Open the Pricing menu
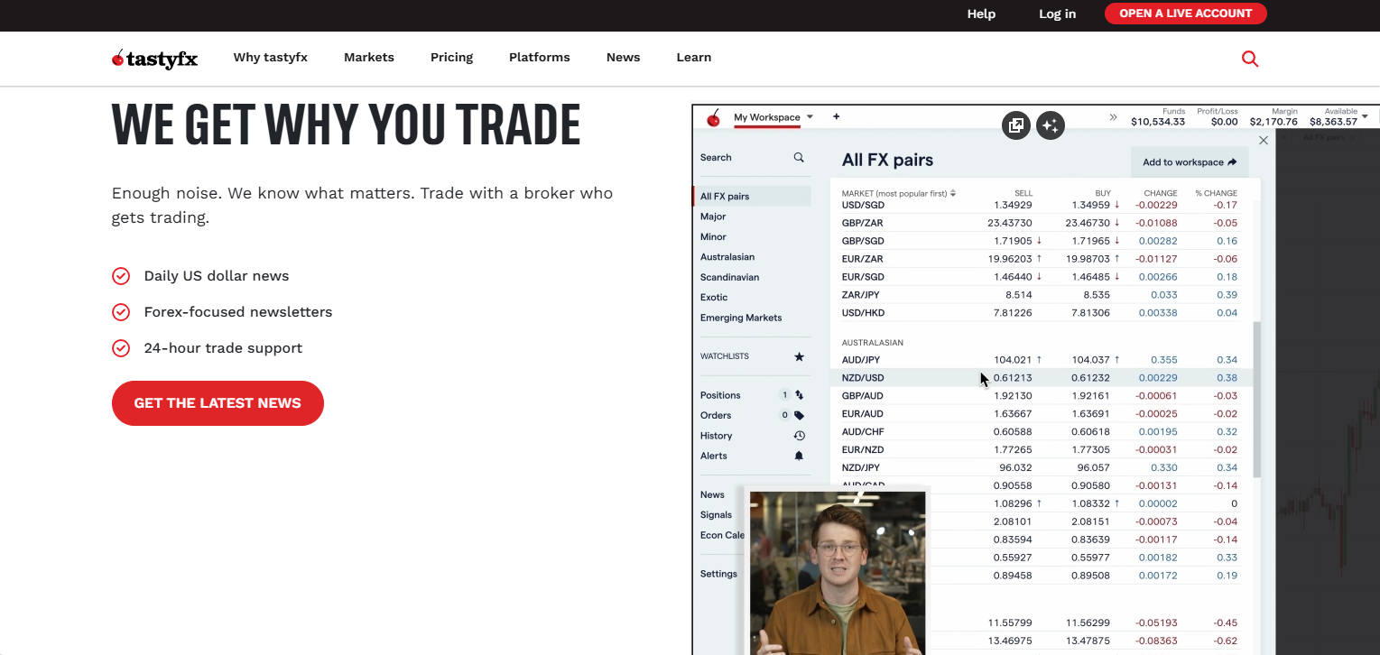1380x655 pixels. click(451, 57)
